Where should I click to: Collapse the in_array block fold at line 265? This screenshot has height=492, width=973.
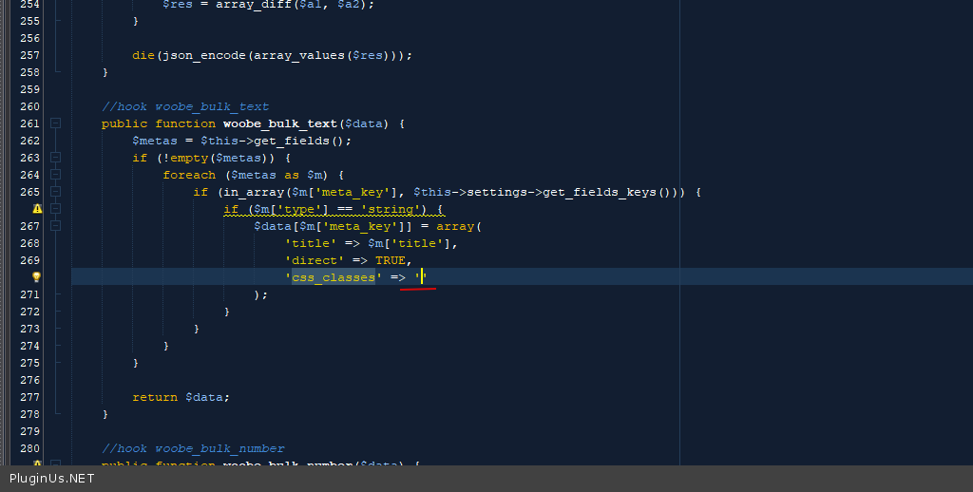[56, 192]
